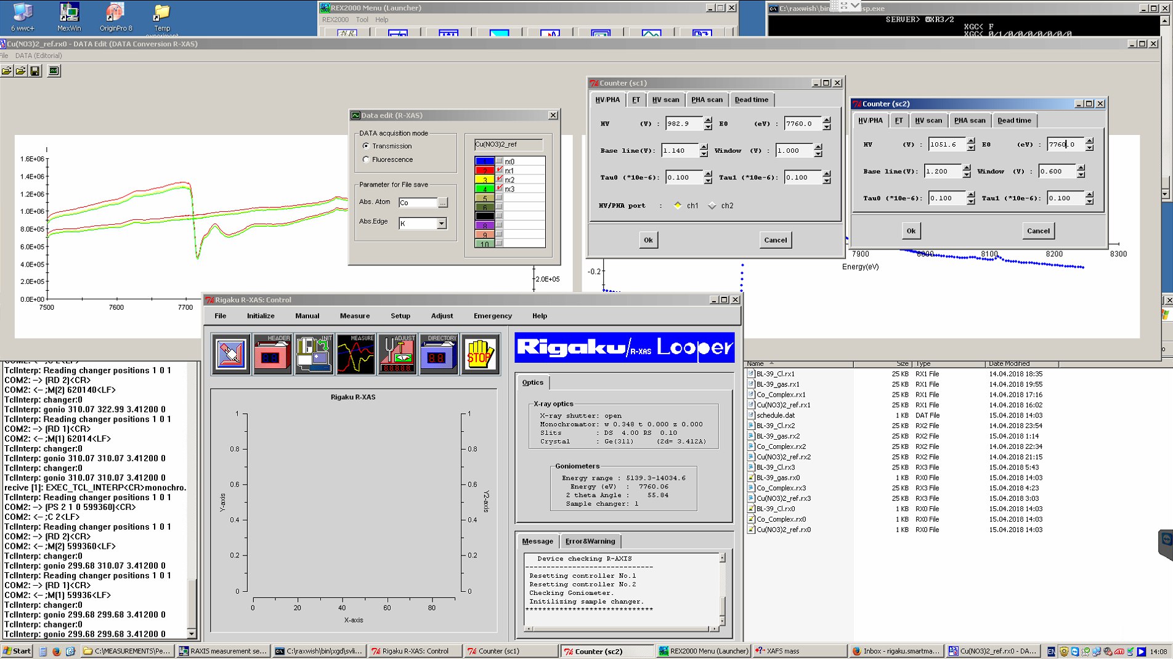
Task: Click the INIT instrument icon
Action: click(x=314, y=354)
